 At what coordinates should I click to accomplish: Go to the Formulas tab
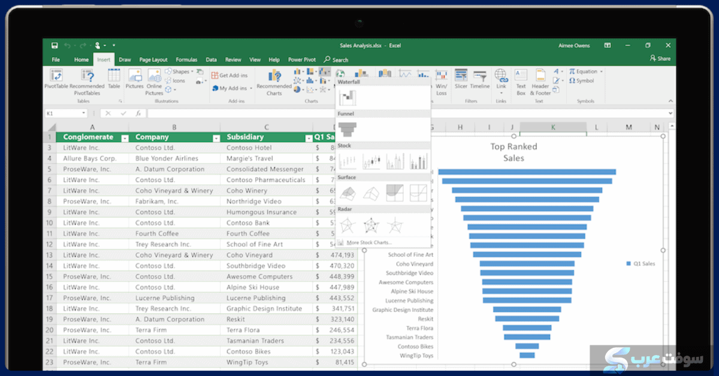(186, 60)
